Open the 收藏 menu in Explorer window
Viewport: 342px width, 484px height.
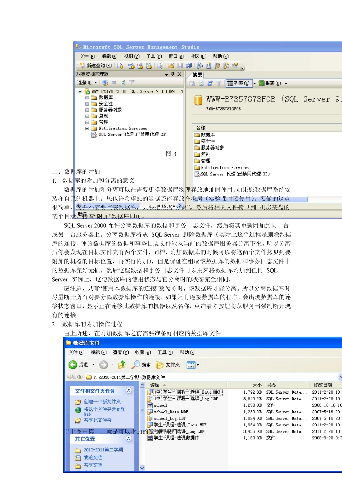[x=143, y=352]
